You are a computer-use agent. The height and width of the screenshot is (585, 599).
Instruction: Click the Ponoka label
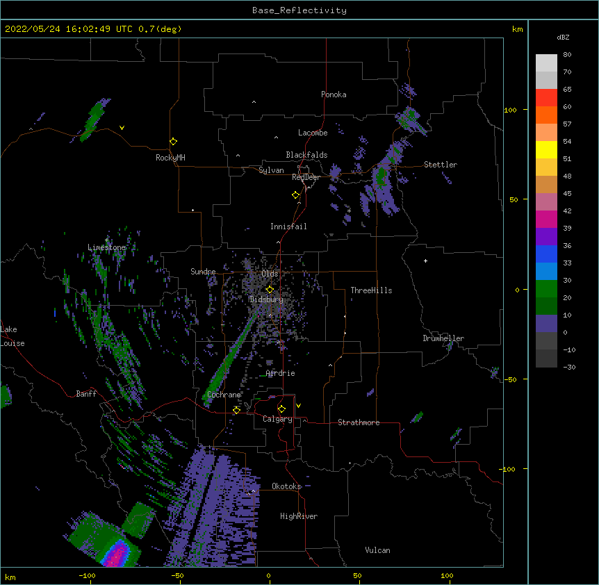tap(334, 94)
